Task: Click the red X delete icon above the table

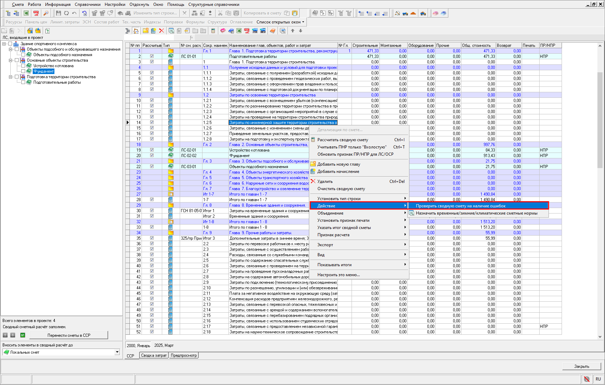Action: (161, 31)
